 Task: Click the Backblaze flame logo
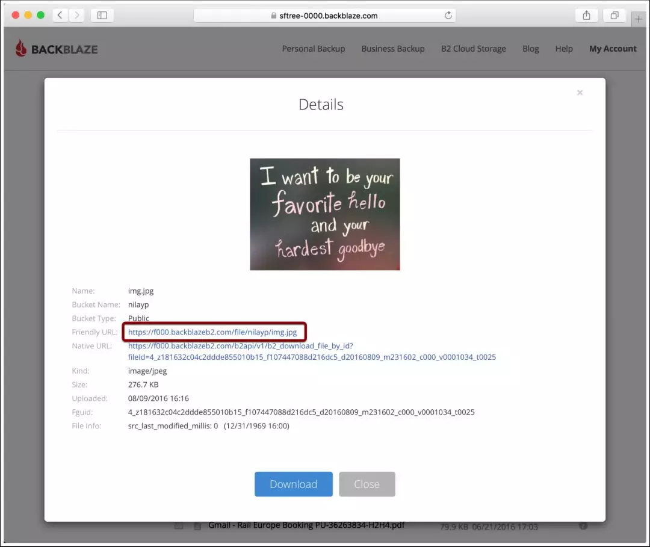(x=20, y=49)
